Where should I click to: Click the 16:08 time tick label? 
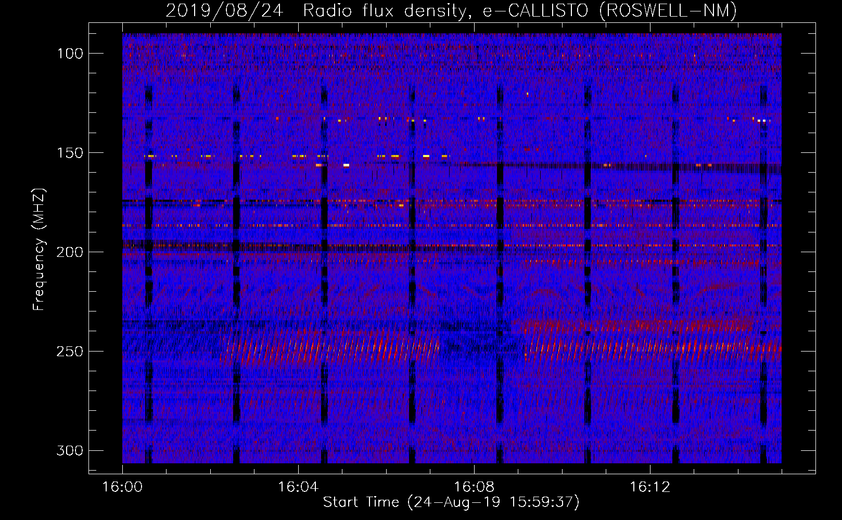pyautogui.click(x=474, y=487)
